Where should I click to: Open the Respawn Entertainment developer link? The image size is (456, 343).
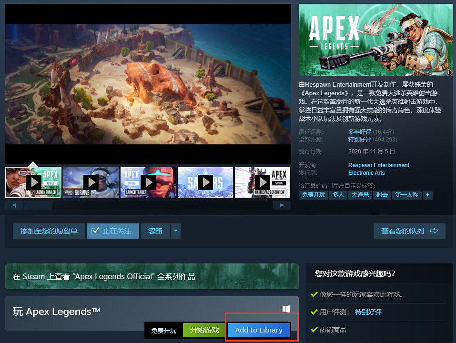point(378,165)
